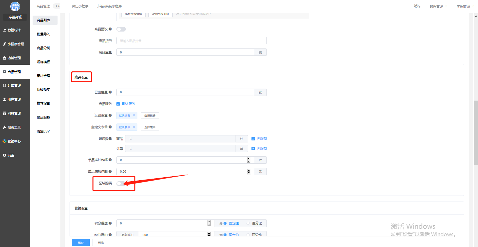The height and width of the screenshot is (247, 478).
Task: Click the info icon beside 积分抵扣
Action: click(110, 235)
